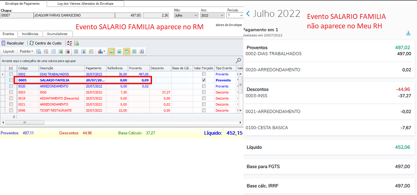The height and width of the screenshot is (195, 417).
Task: Toggle the second highlighted panel view icon
Action: click(126, 52)
